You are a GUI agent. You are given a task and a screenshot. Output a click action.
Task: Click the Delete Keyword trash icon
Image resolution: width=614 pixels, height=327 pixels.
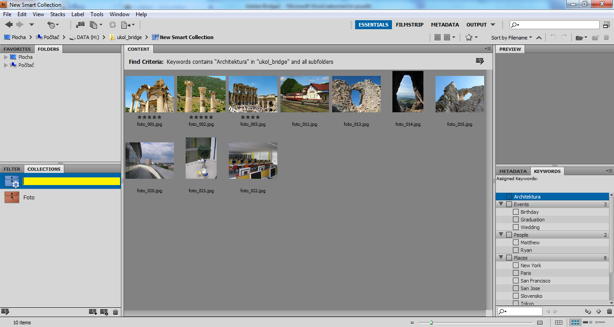pyautogui.click(x=609, y=311)
